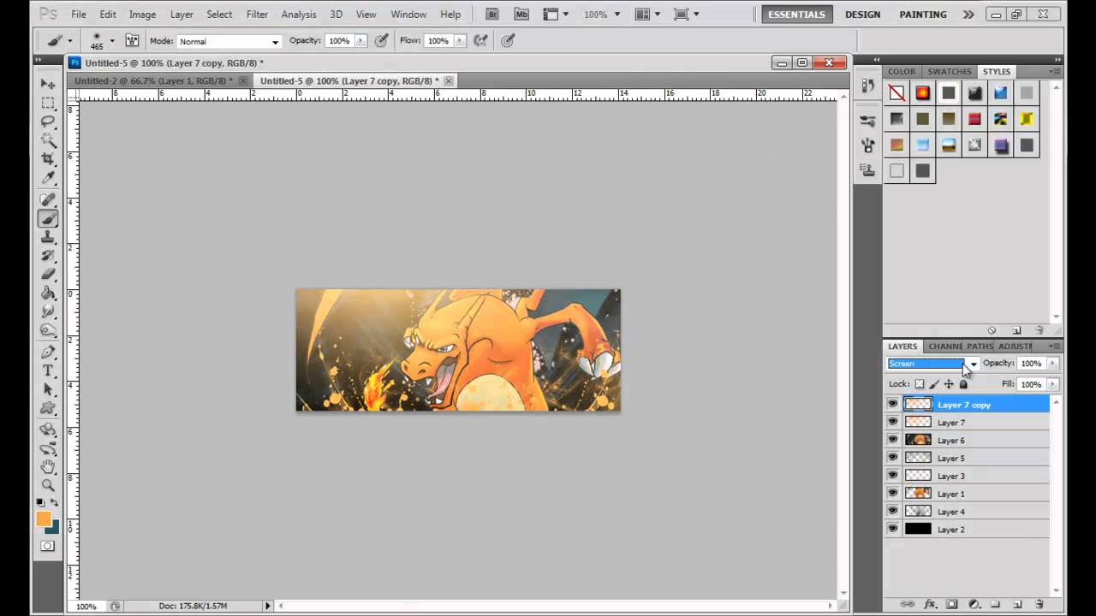Select the Zoom tool
Viewport: 1096px width, 616px height.
[x=48, y=485]
